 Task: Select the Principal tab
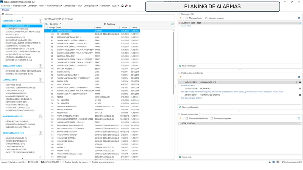6,10
